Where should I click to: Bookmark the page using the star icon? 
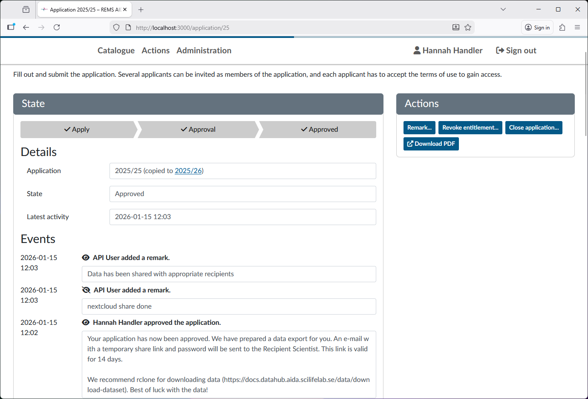[468, 27]
